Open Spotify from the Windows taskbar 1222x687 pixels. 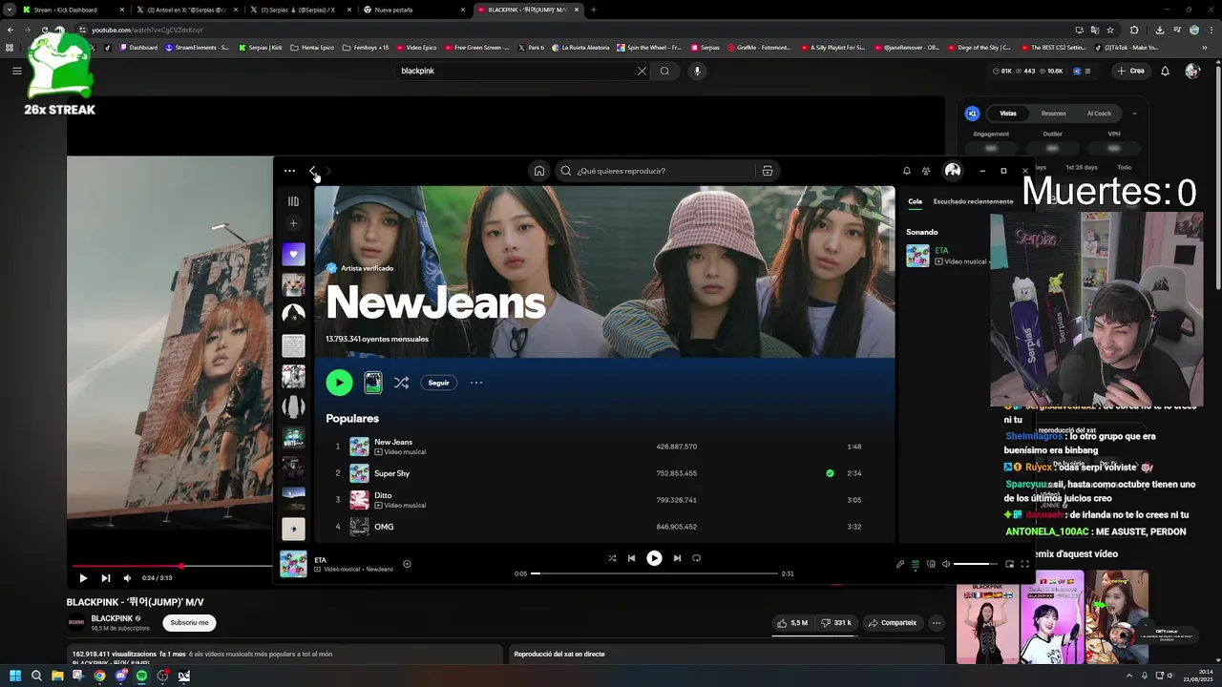141,676
